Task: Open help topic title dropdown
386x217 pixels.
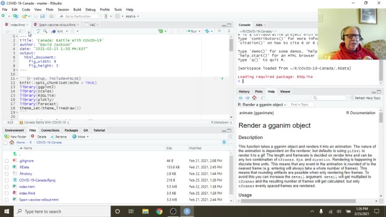Action: click(262, 105)
